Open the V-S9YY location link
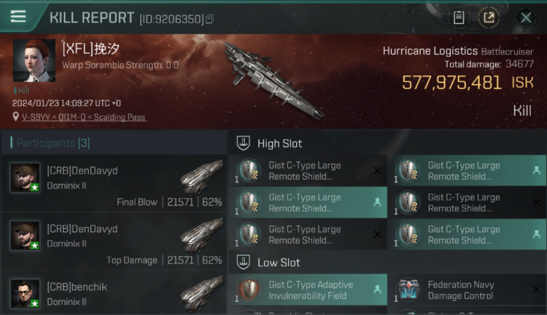This screenshot has width=547, height=315. (84, 117)
